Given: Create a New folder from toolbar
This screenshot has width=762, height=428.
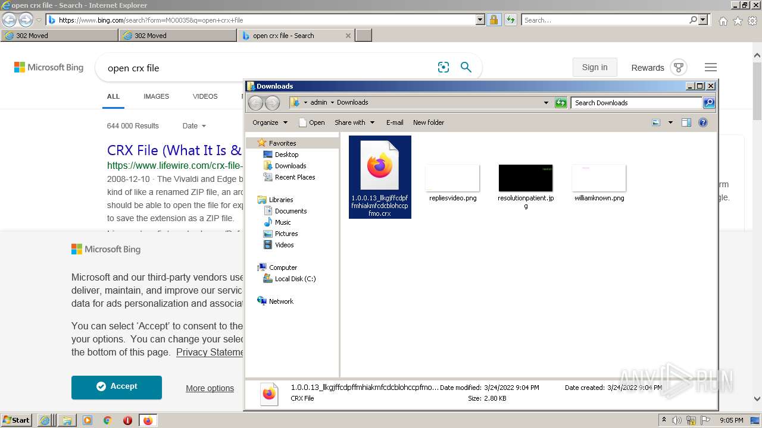Looking at the screenshot, I should (x=429, y=122).
